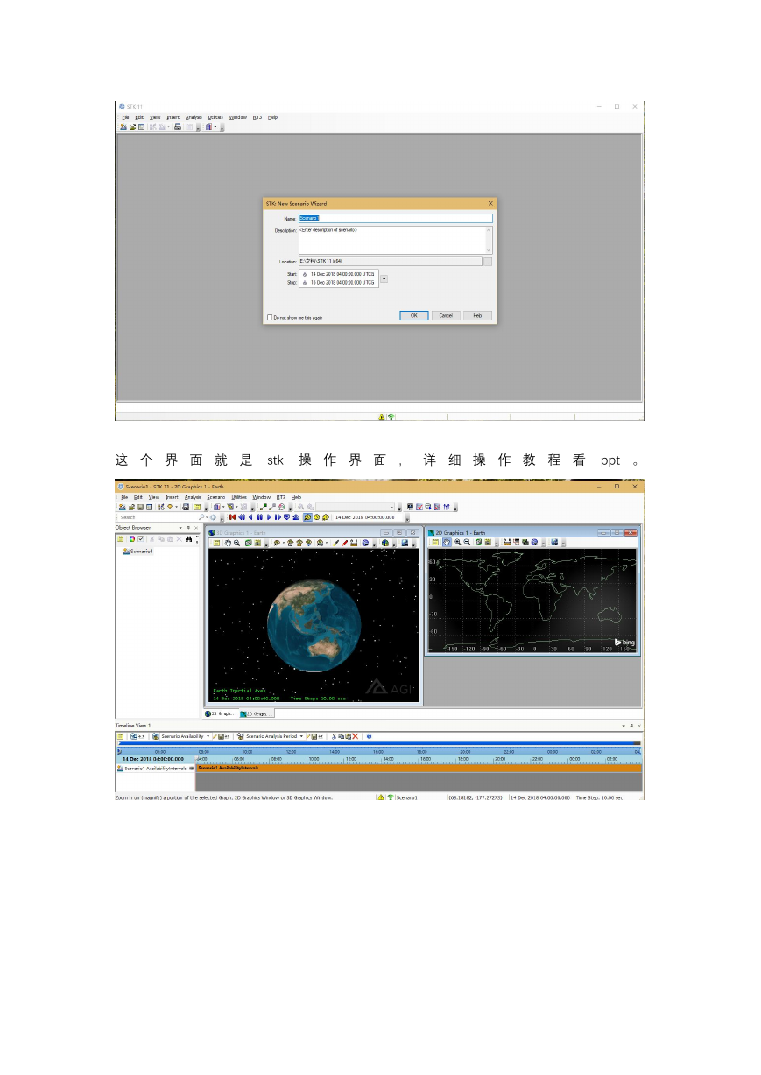This screenshot has width=761, height=1075.
Task: Increase the animation time step
Action: coord(296,517)
